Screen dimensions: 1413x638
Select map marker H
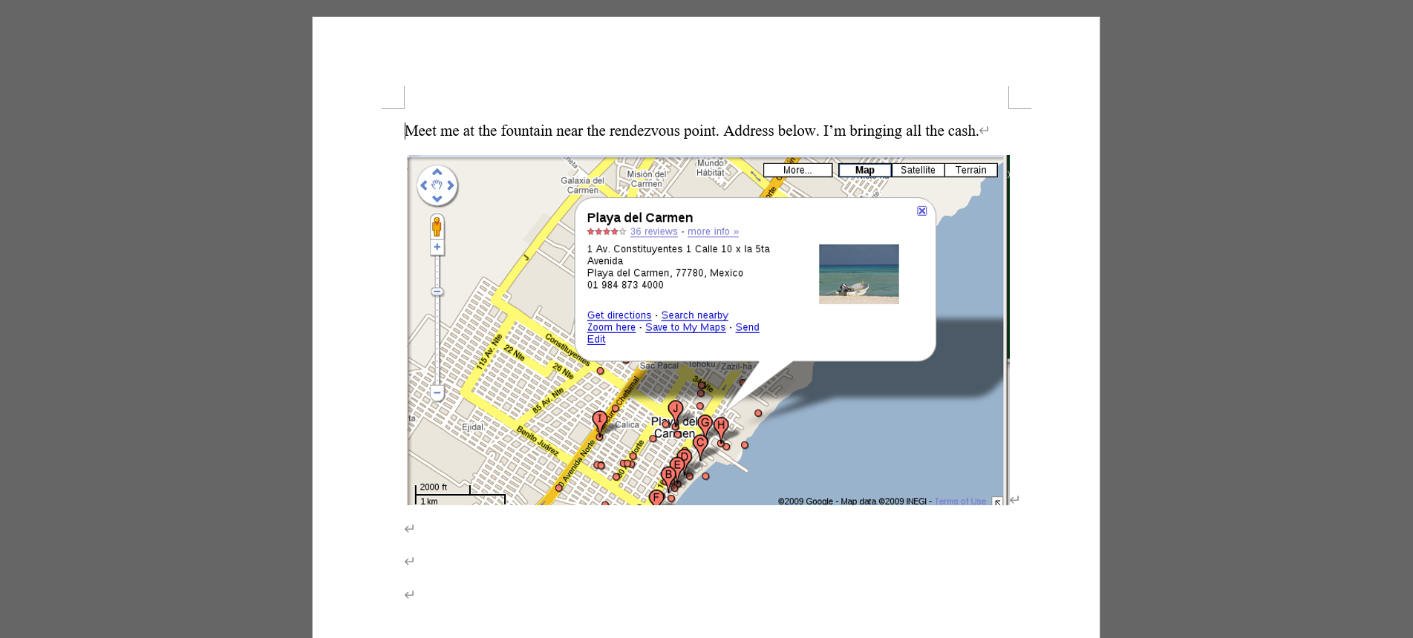click(x=721, y=427)
